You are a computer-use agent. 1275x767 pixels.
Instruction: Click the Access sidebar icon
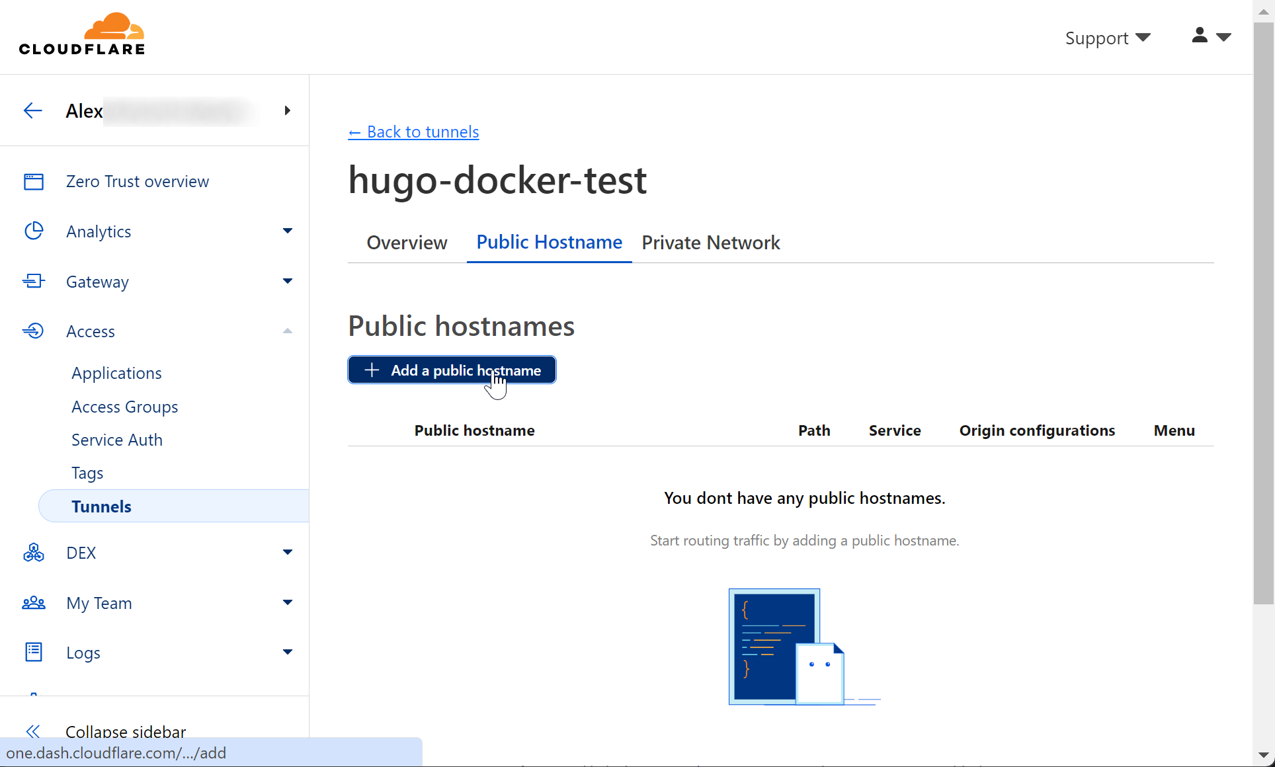tap(34, 331)
